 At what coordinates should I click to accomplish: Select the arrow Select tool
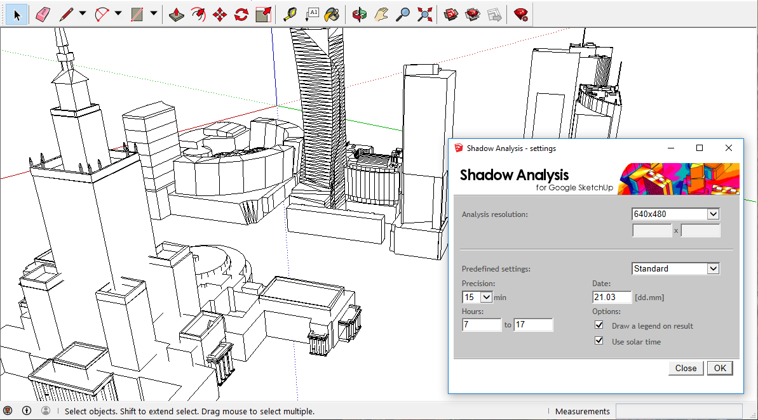point(17,13)
